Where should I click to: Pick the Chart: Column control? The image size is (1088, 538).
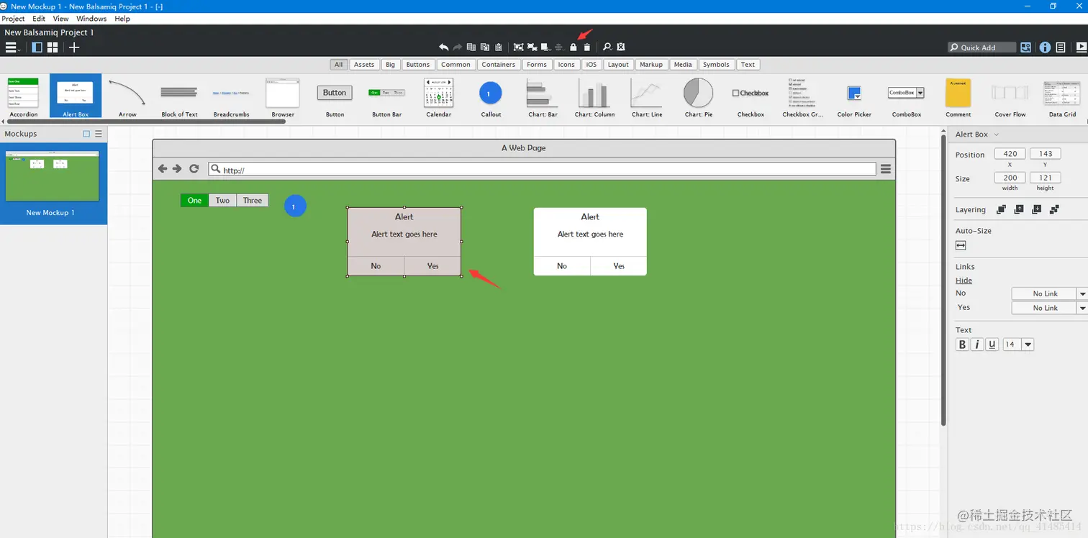594,97
